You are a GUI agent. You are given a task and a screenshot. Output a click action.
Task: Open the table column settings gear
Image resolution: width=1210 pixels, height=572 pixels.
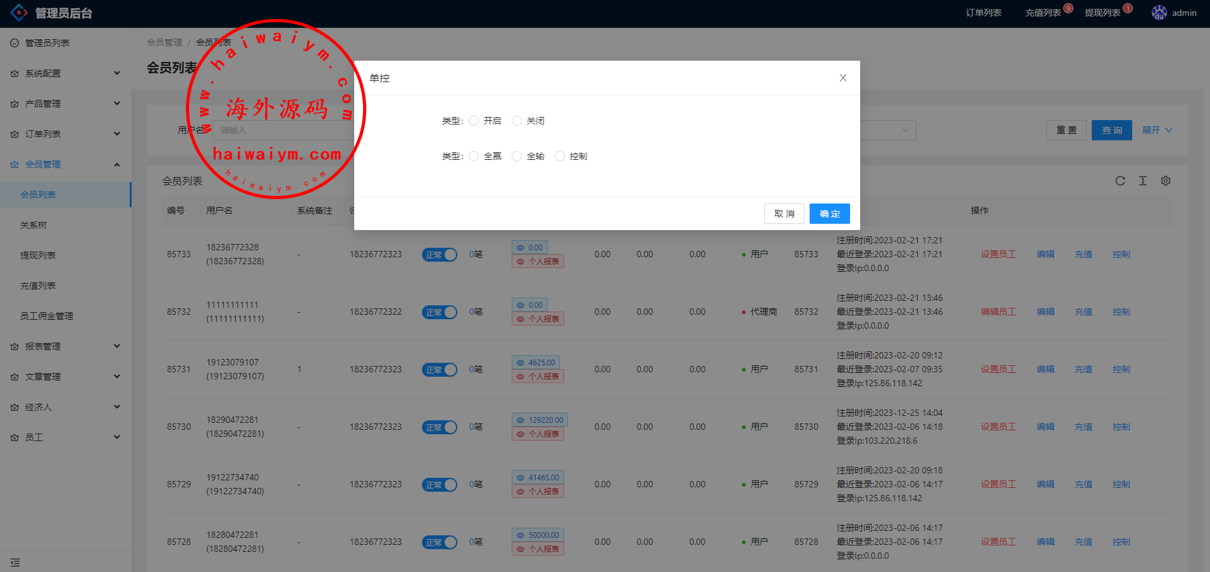(x=1166, y=181)
